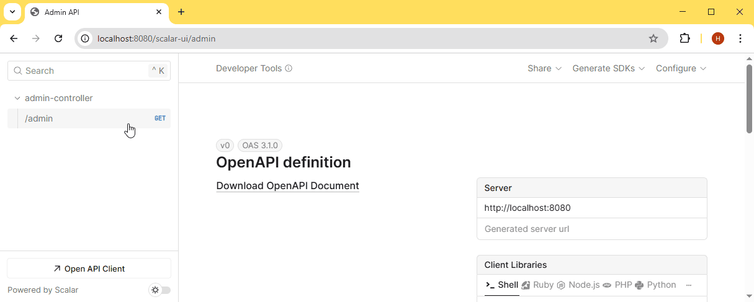
Task: Select the Python client library tab
Action: coord(655,285)
